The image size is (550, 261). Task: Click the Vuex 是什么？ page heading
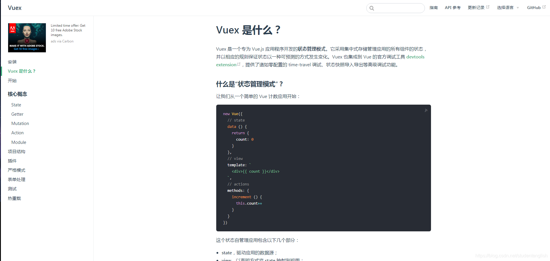coord(248,30)
